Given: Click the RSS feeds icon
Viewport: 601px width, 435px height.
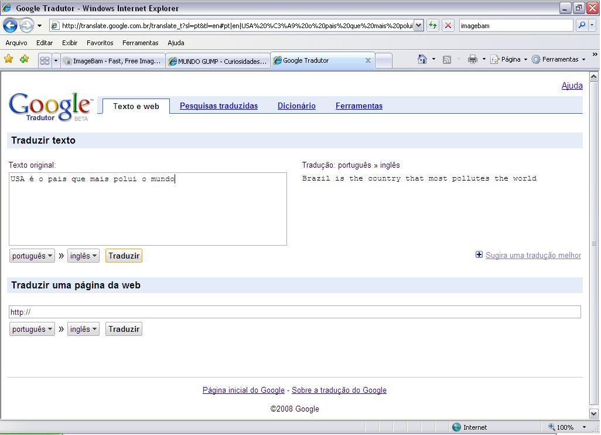Looking at the screenshot, I should pos(446,59).
